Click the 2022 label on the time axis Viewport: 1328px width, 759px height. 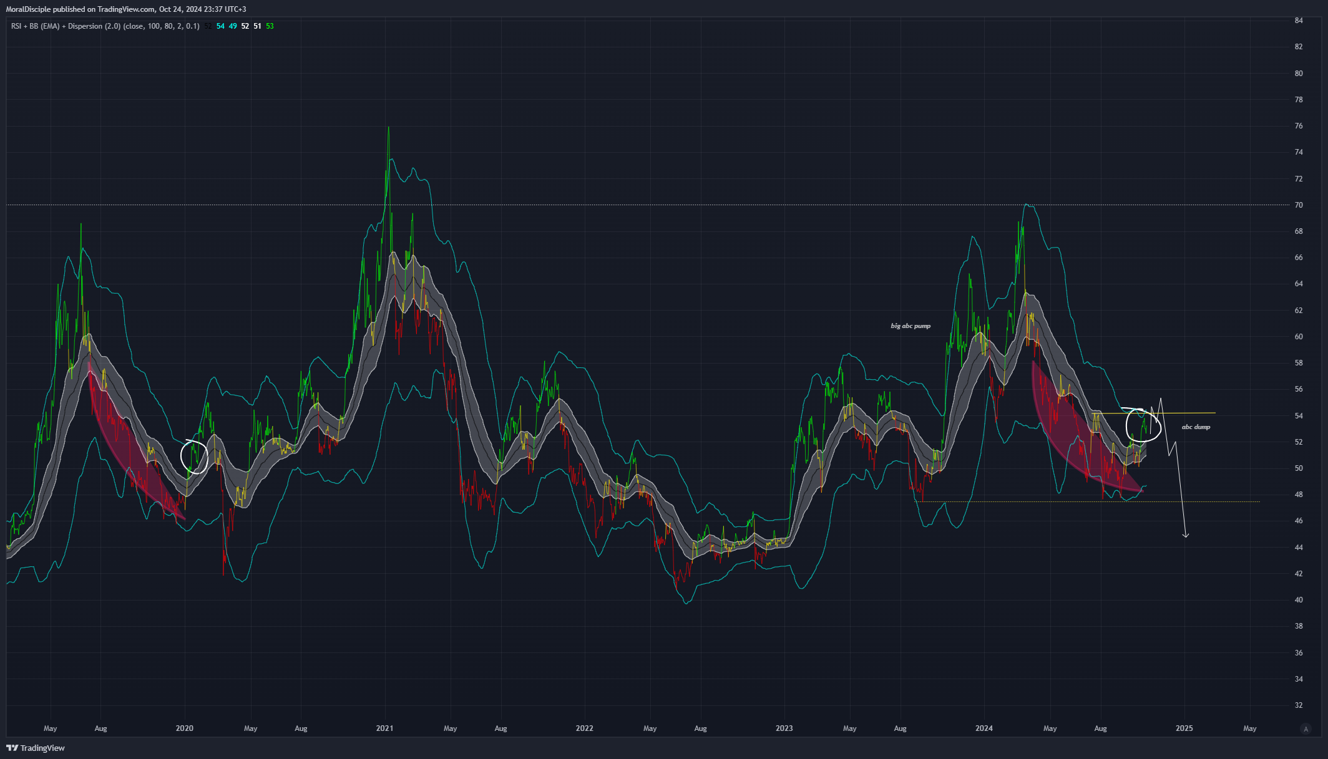coord(584,728)
